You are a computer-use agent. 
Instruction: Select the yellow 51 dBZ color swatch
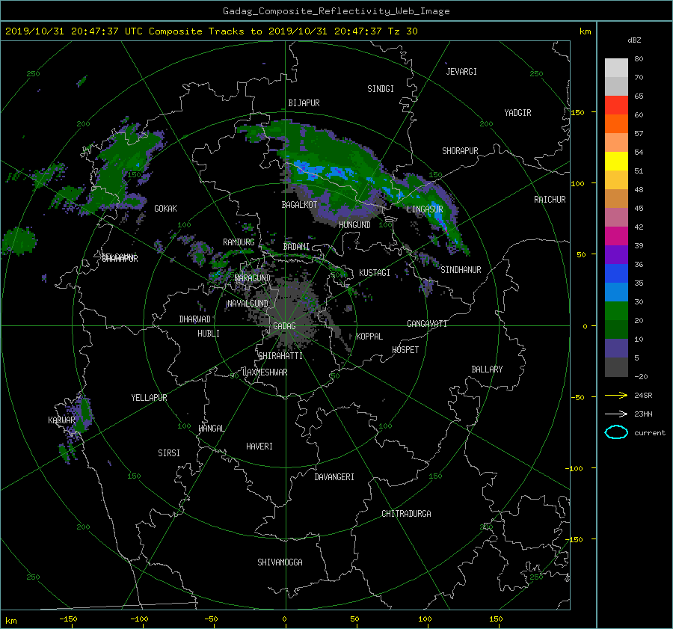(x=616, y=161)
